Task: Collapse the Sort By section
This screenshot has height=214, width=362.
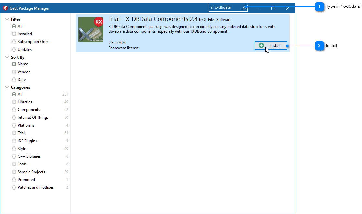Action: [x=7, y=57]
